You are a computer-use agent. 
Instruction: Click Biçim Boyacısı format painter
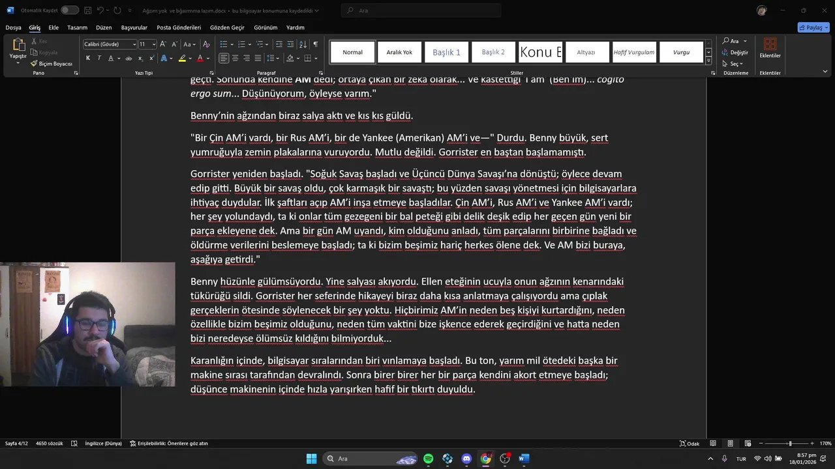point(52,64)
